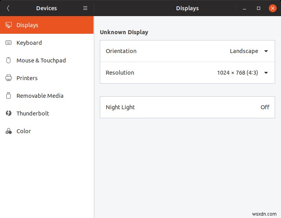This screenshot has width=281, height=218.
Task: Click the Color circles icon
Action: [8, 131]
